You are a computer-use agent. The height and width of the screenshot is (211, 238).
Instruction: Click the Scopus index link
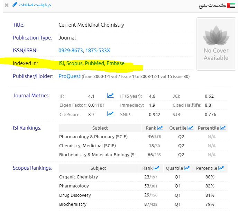74,63
